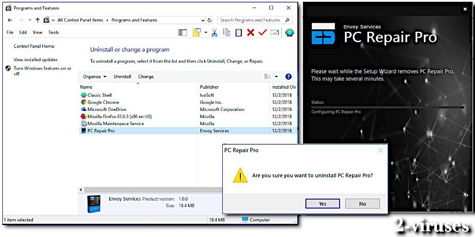Click the Microsoft Corporation publisher cell

pyautogui.click(x=222, y=109)
